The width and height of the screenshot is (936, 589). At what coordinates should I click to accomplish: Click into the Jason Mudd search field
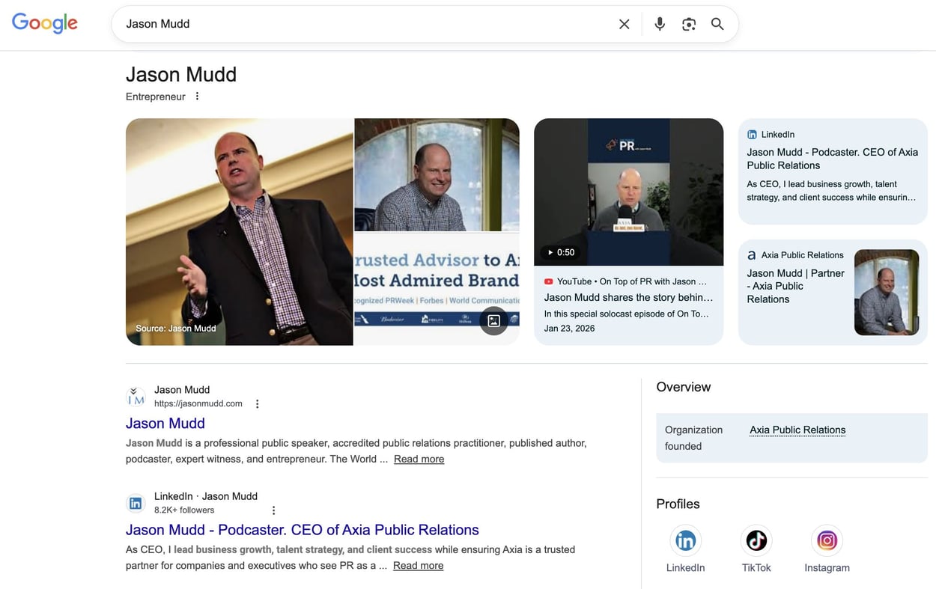pyautogui.click(x=367, y=24)
